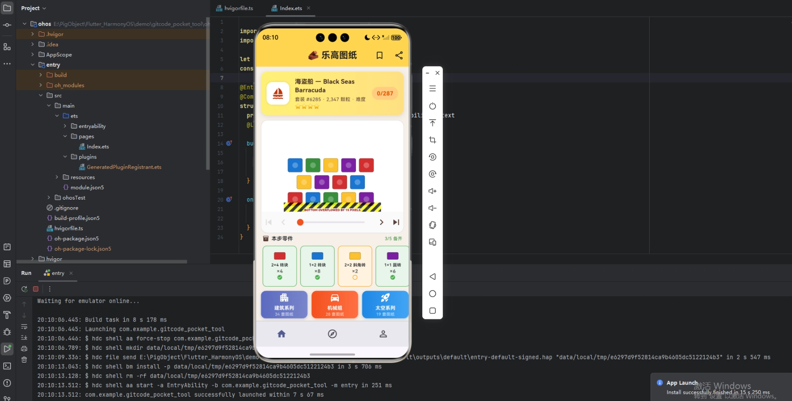The height and width of the screenshot is (401, 792).
Task: Clear the Run console with the trash icon
Action: [24, 360]
